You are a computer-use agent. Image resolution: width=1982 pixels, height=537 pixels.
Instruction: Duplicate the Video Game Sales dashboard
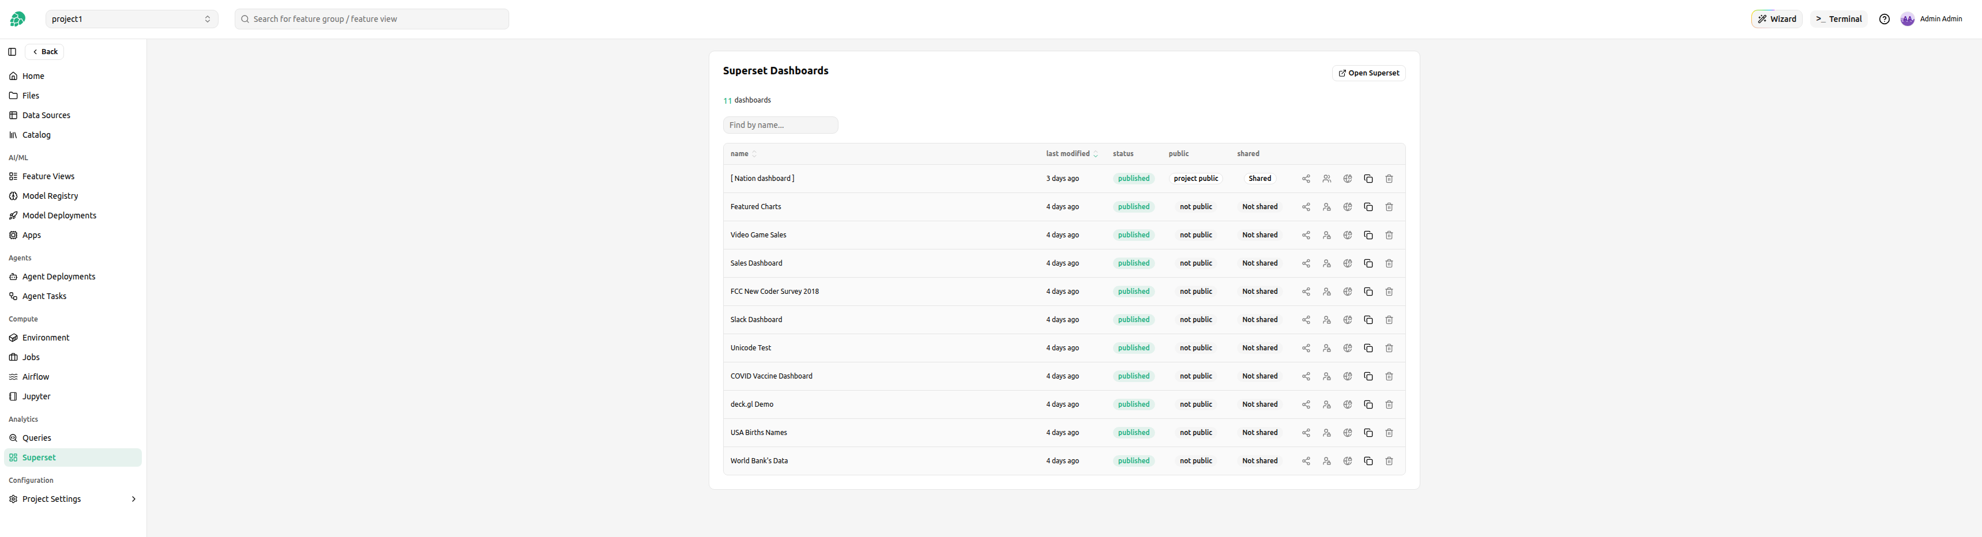tap(1368, 236)
